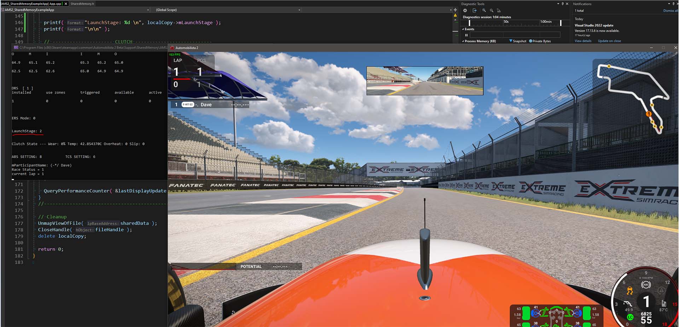Zoom in on the diagnostics timeline
Viewport: 679px width, 327px height.
[484, 11]
